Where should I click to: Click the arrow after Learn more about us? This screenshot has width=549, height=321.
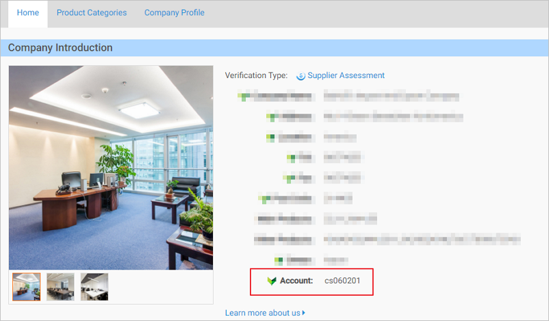(x=304, y=313)
